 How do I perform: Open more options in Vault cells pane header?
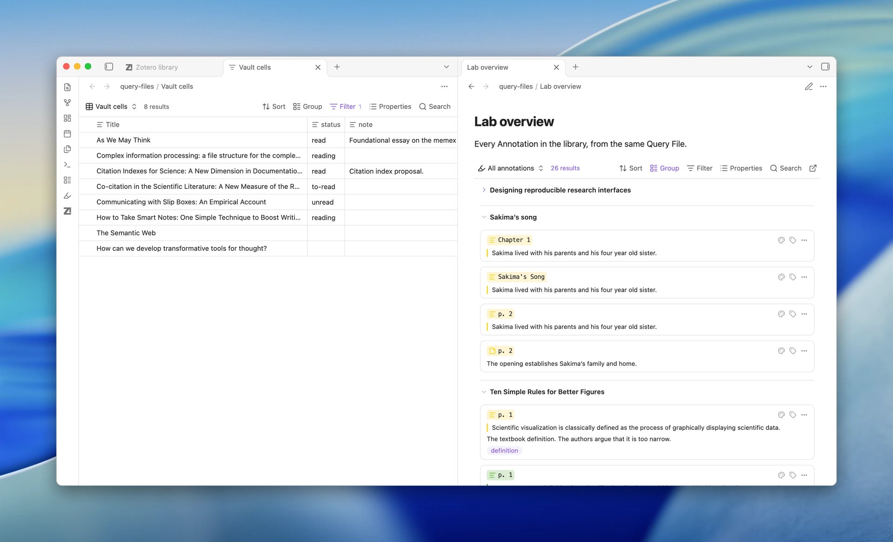click(x=444, y=87)
